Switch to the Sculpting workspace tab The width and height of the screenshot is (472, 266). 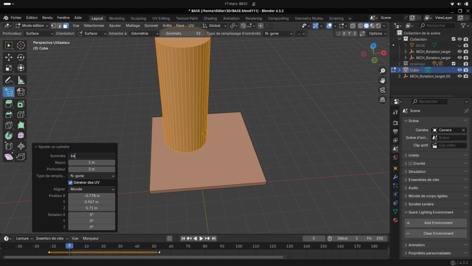coord(138,18)
